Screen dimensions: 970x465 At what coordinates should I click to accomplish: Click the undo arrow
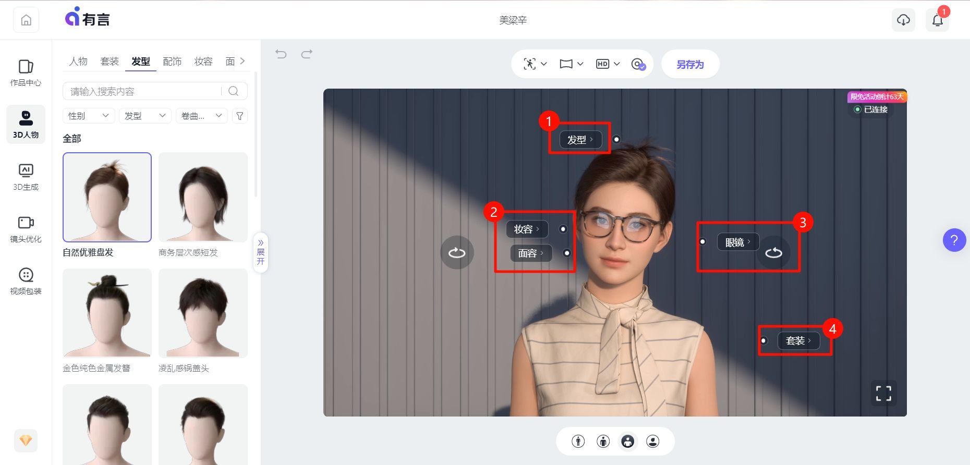(x=281, y=54)
